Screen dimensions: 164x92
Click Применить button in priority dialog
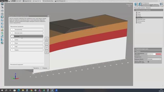point(36,68)
